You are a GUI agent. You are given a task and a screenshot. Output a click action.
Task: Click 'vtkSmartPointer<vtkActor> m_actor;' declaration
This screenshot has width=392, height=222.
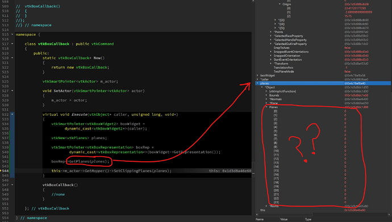(80, 81)
